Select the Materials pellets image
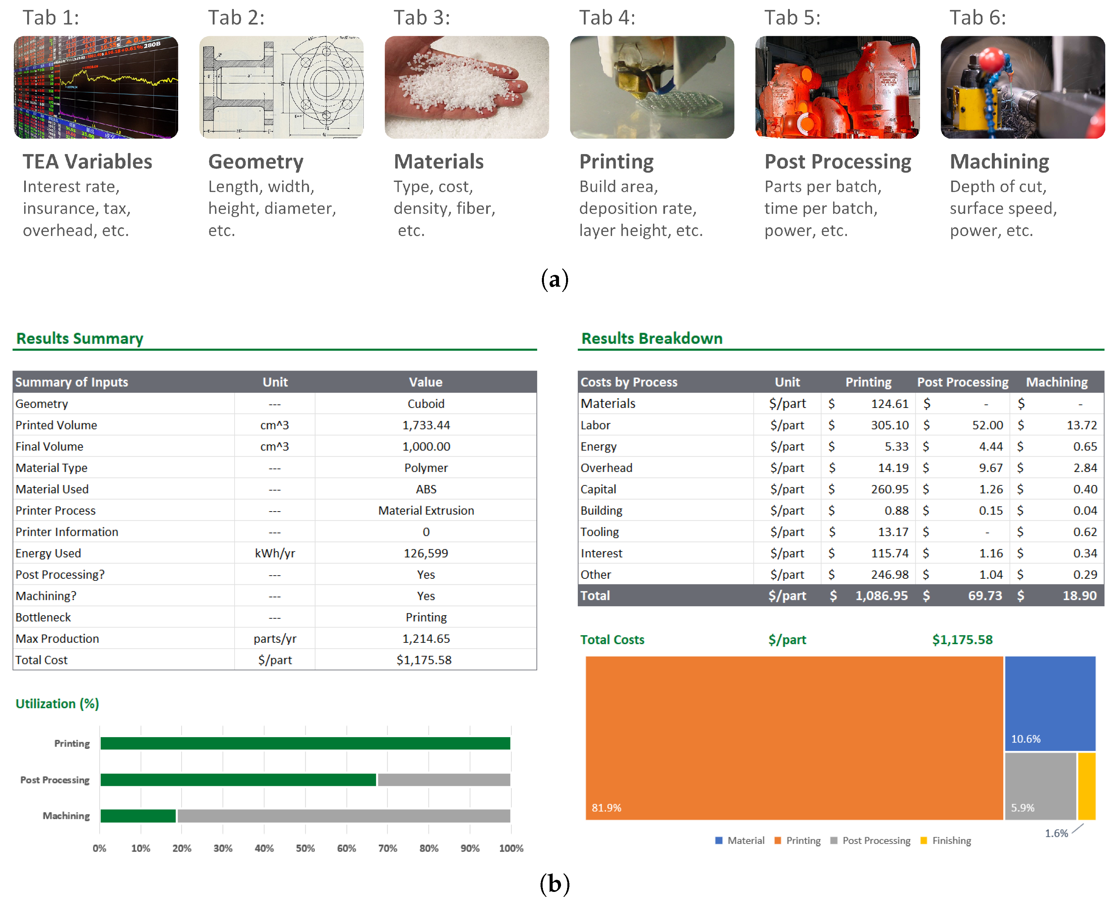1117x907 pixels. point(466,87)
